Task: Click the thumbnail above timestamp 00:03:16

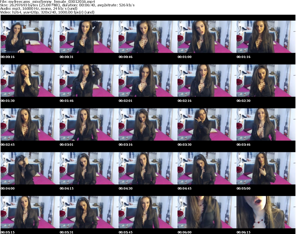Action: point(148,124)
